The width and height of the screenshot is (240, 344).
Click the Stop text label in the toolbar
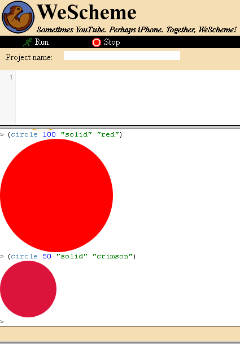coord(112,42)
